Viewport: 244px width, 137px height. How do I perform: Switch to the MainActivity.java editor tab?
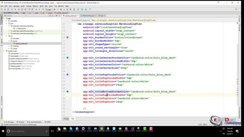point(88,16)
